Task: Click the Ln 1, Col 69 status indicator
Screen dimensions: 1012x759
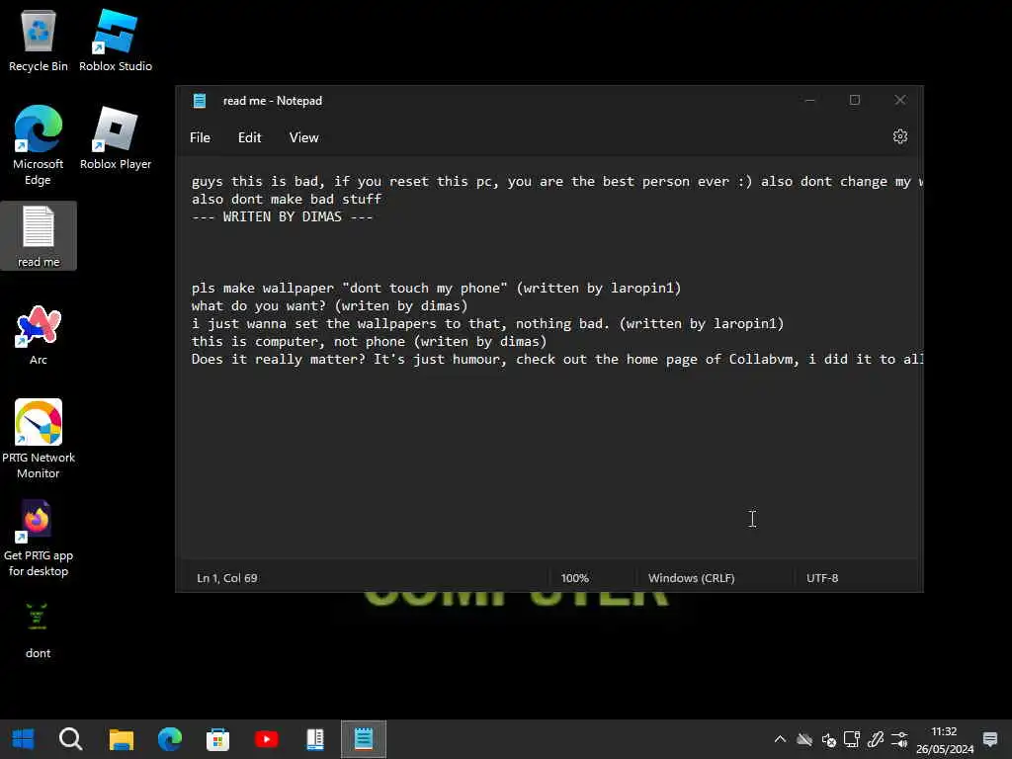Action: point(227,578)
